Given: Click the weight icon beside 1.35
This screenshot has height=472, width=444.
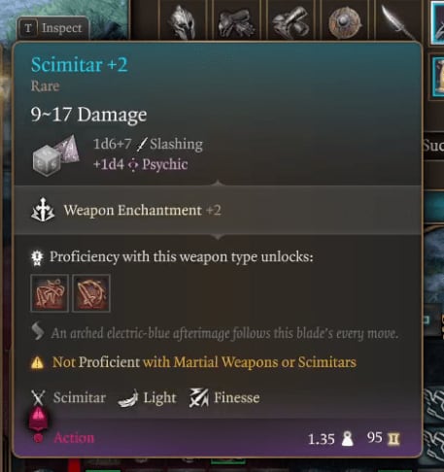Looking at the screenshot, I should [x=348, y=439].
